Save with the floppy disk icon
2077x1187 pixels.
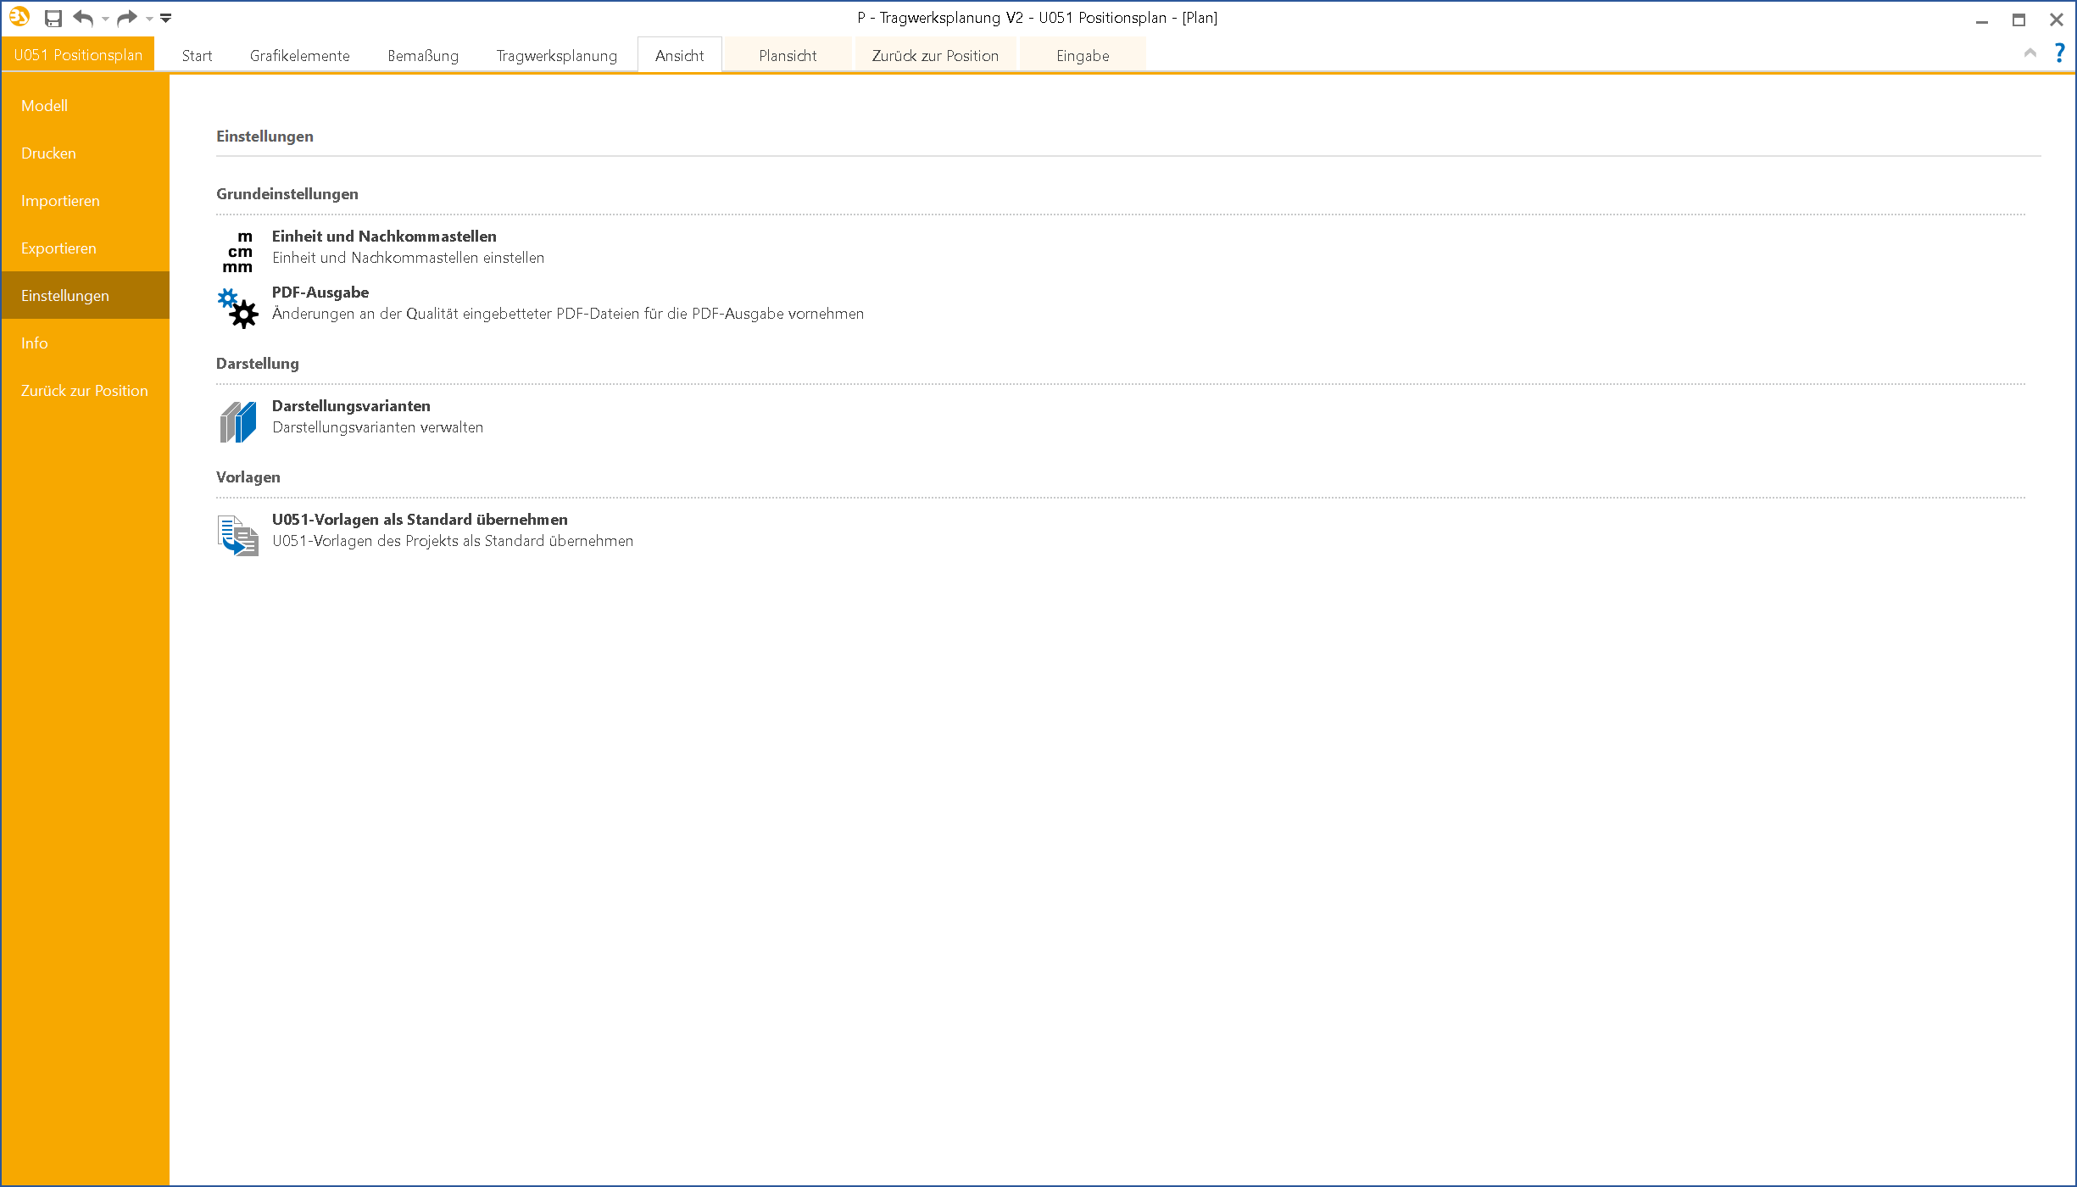[x=53, y=18]
